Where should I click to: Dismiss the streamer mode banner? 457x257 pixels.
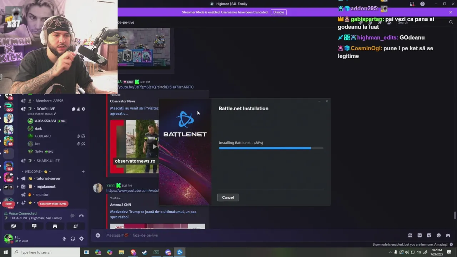tap(451, 12)
